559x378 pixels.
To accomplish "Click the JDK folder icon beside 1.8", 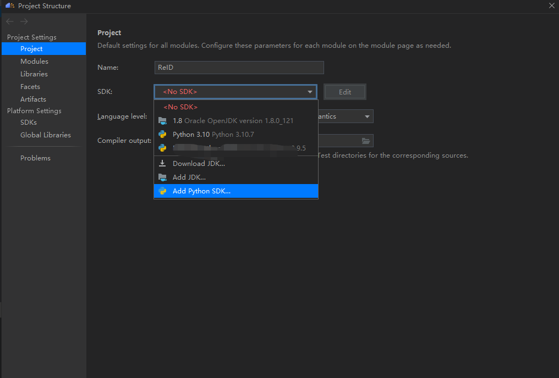I will (x=162, y=120).
